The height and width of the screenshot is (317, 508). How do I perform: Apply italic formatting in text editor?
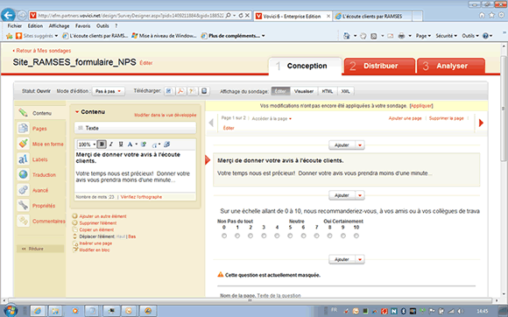coord(111,144)
